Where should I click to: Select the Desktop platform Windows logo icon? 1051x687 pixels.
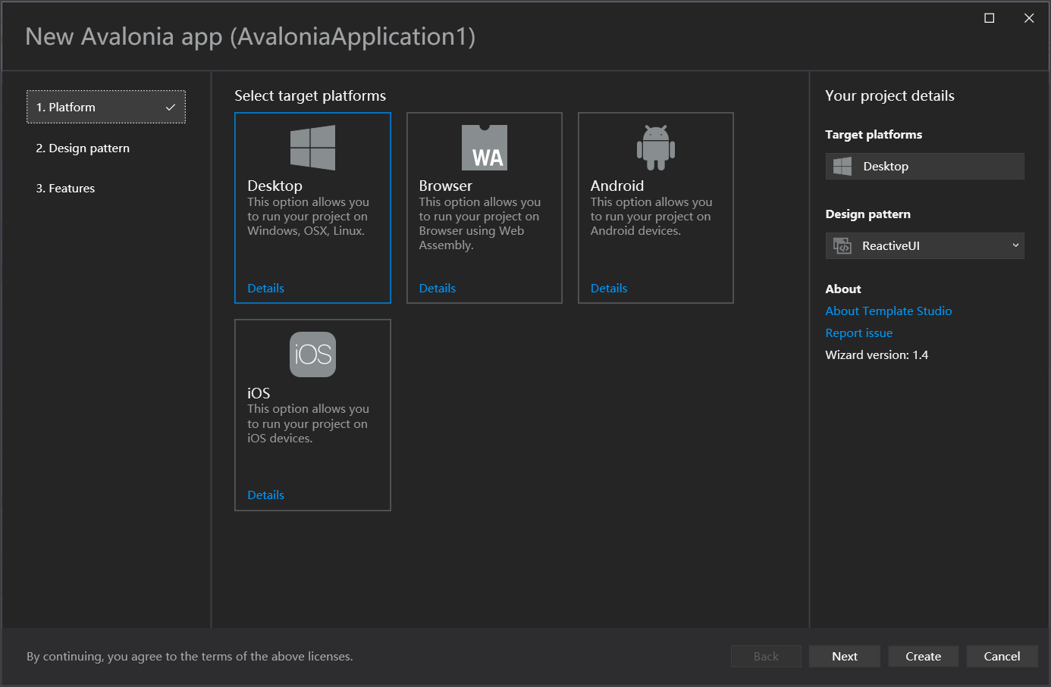pos(312,148)
